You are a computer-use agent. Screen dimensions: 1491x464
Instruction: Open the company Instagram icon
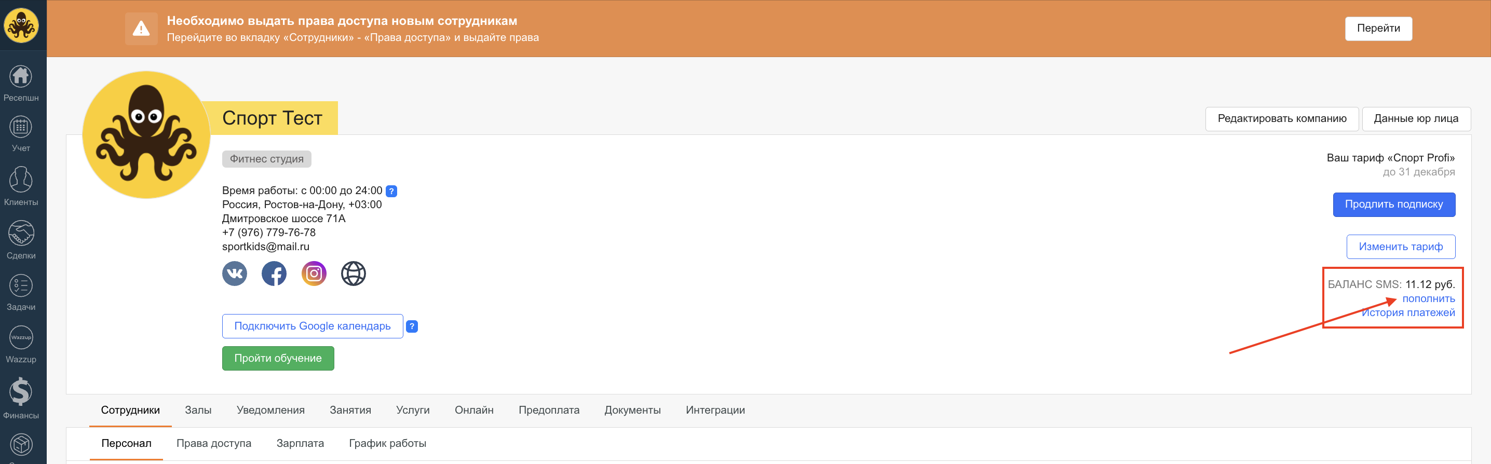(314, 274)
